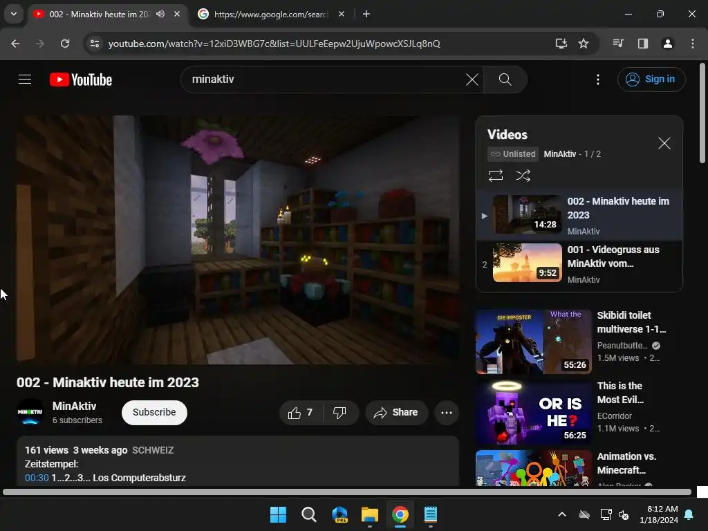The height and width of the screenshot is (531, 708).
Task: Run search with magnifier button
Action: click(505, 80)
